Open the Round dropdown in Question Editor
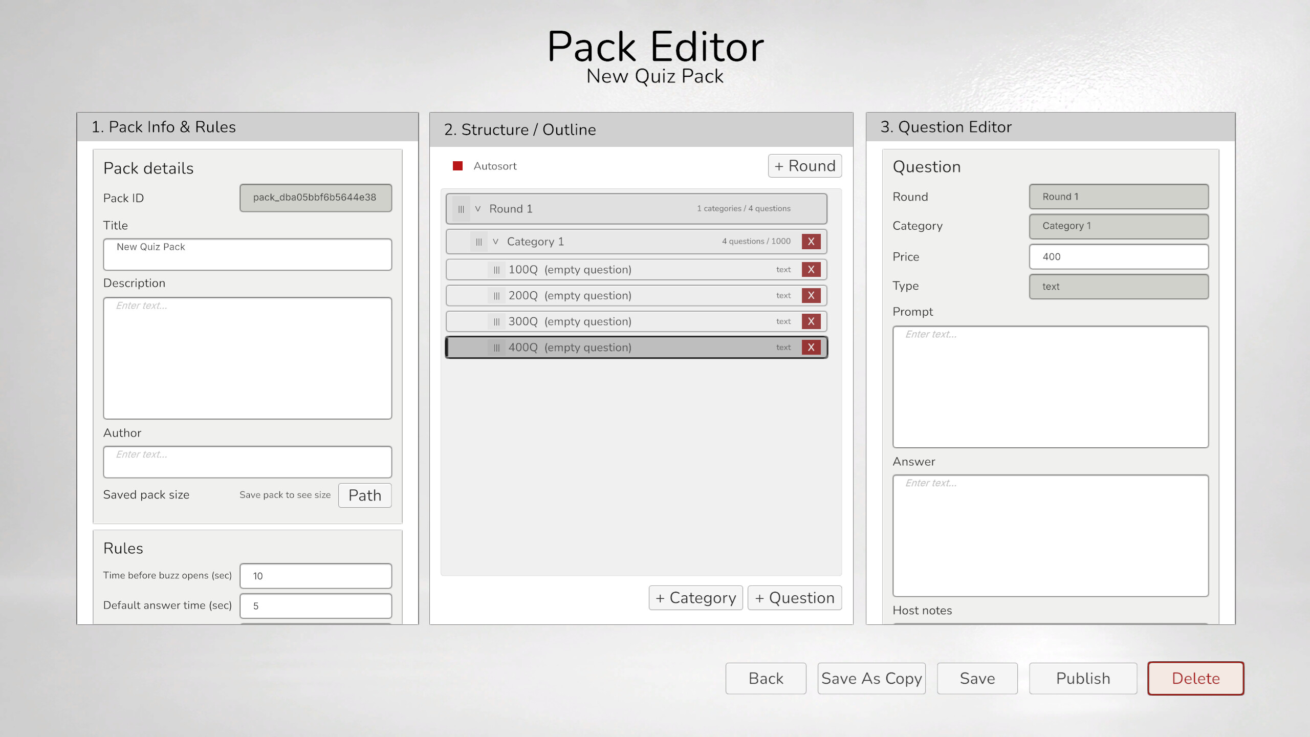Viewport: 1310px width, 737px height. click(x=1119, y=197)
